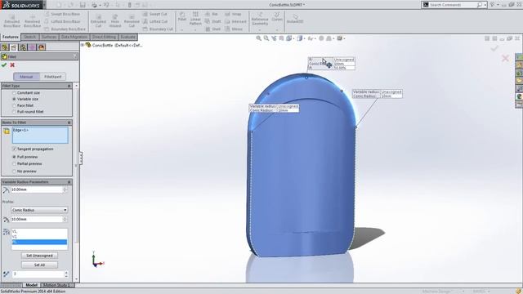Switch to the Features tab
Viewport: 523px width, 294px height.
coord(11,37)
